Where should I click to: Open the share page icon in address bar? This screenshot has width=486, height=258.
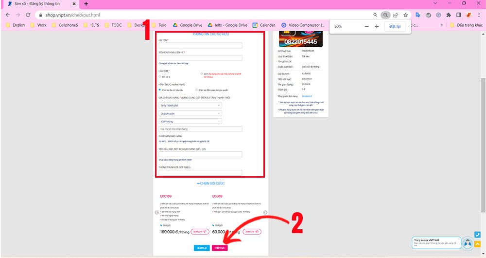click(x=396, y=15)
